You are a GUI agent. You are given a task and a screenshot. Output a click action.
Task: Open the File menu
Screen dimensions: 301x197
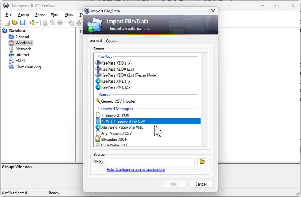(x=9, y=15)
